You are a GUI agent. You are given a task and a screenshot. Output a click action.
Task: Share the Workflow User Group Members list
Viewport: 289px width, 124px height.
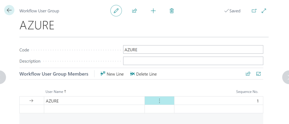click(x=248, y=74)
